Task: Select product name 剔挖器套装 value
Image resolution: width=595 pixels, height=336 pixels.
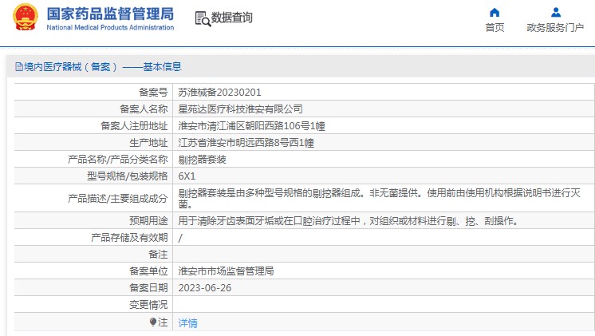Action: click(203, 160)
